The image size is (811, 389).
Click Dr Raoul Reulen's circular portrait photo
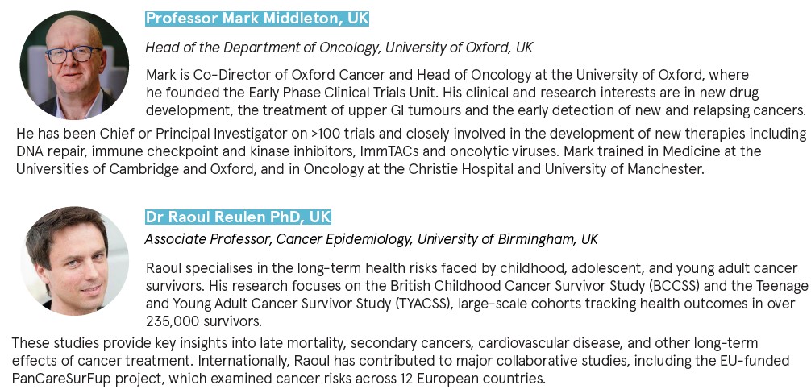(x=74, y=261)
